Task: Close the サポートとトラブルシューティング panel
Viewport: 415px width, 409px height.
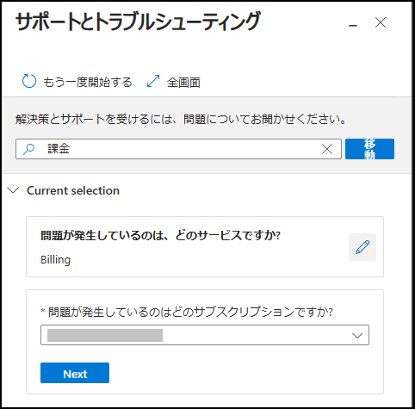Action: click(381, 22)
